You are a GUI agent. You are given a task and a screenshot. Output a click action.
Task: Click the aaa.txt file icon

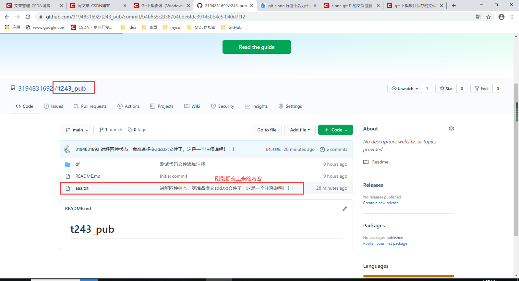point(68,188)
